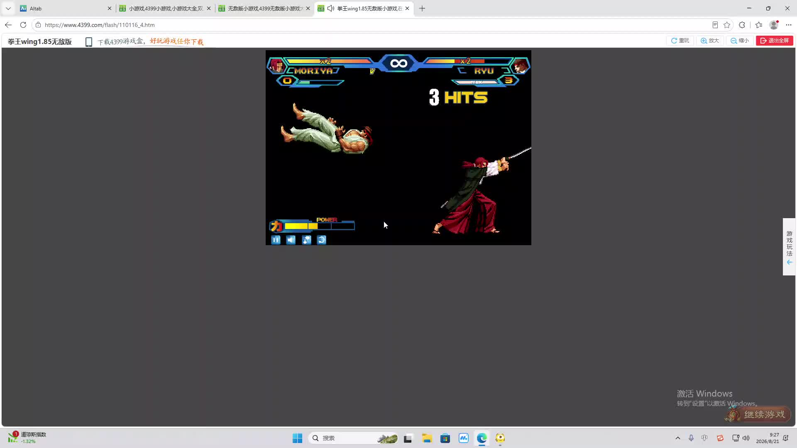
Task: Open a new browser tab
Action: [x=422, y=8]
